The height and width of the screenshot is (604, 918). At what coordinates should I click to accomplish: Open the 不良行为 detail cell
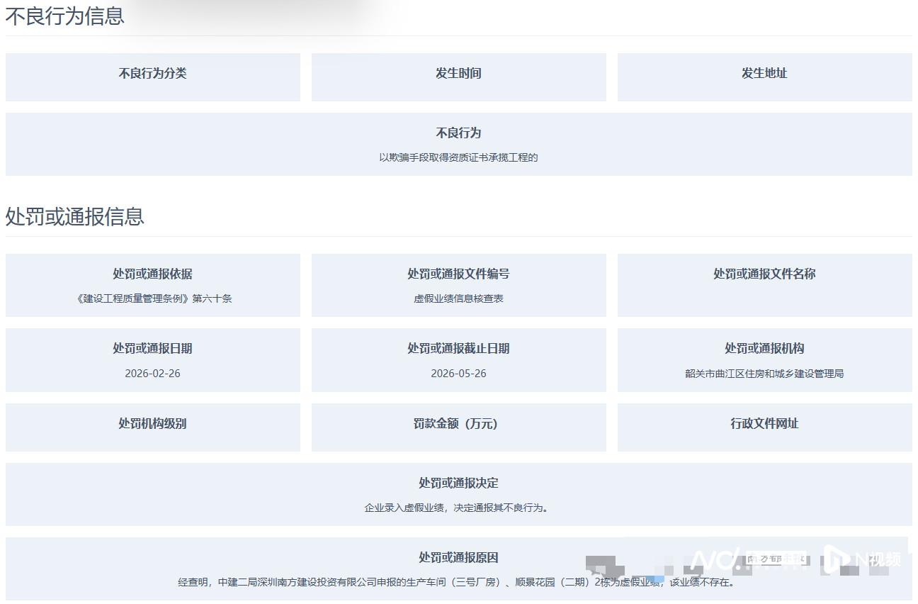pos(459,144)
